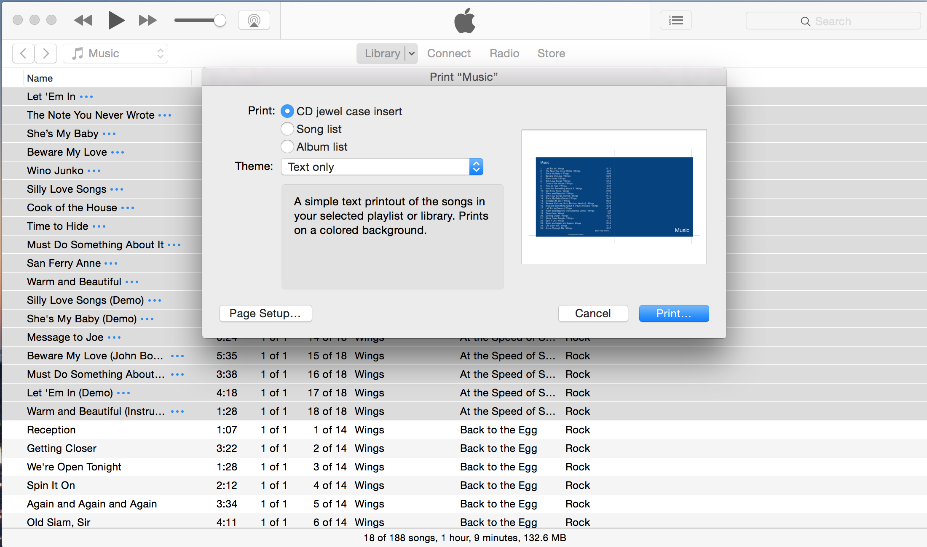This screenshot has width=927, height=547.
Task: Open the Music media picker dropdown
Action: pos(115,53)
